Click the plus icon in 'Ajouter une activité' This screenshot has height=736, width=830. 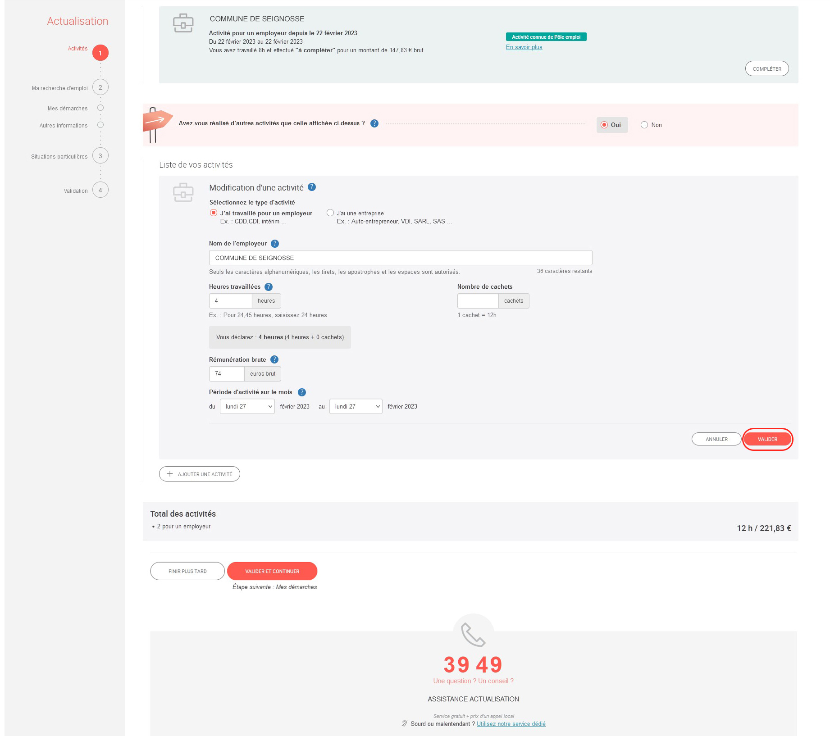170,474
